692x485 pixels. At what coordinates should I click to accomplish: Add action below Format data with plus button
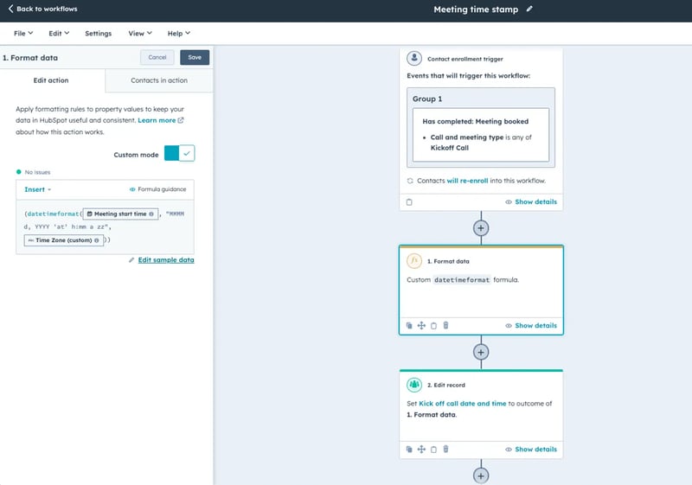tap(481, 352)
